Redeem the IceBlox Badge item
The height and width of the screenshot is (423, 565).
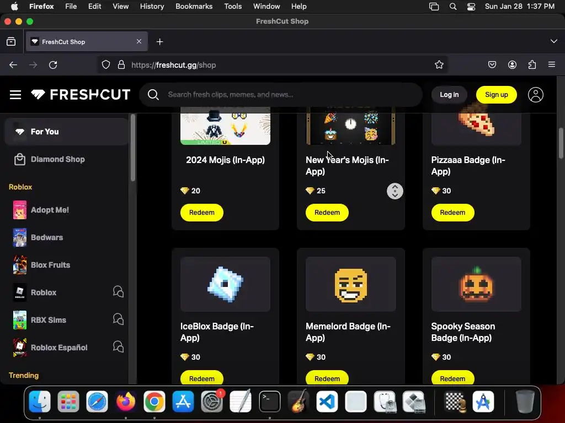point(201,377)
